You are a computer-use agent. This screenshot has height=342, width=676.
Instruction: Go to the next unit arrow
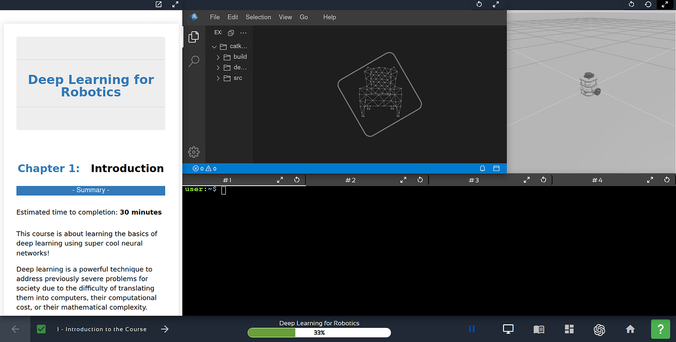pyautogui.click(x=165, y=329)
